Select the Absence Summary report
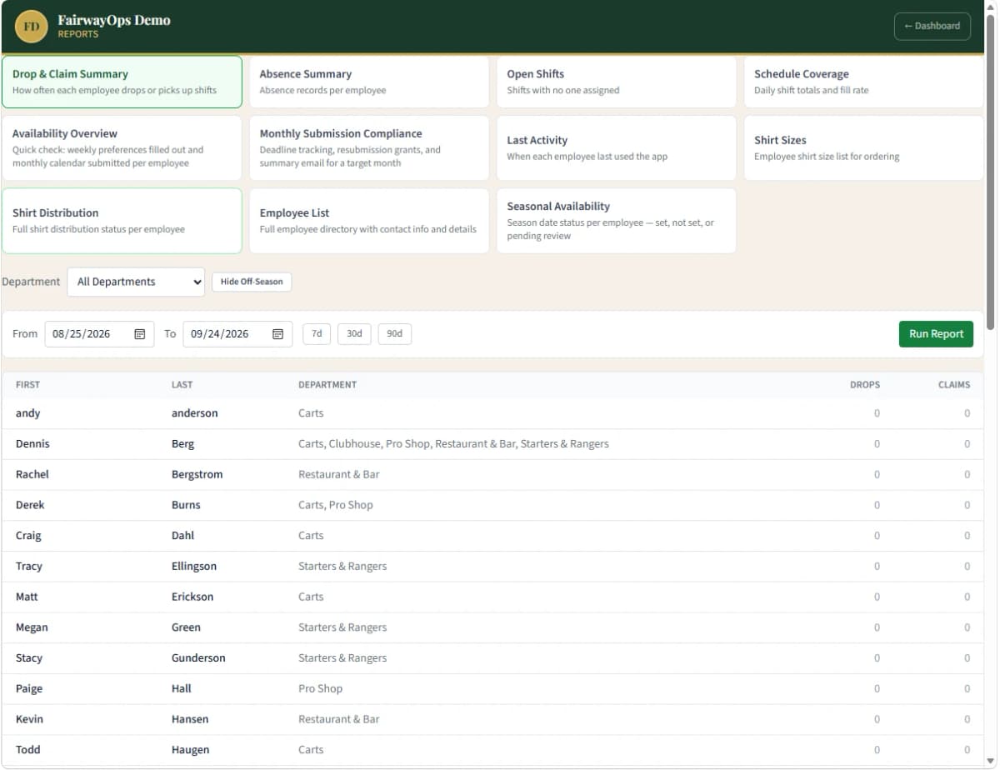Screen dimensions: 1000x770 pyautogui.click(x=369, y=82)
